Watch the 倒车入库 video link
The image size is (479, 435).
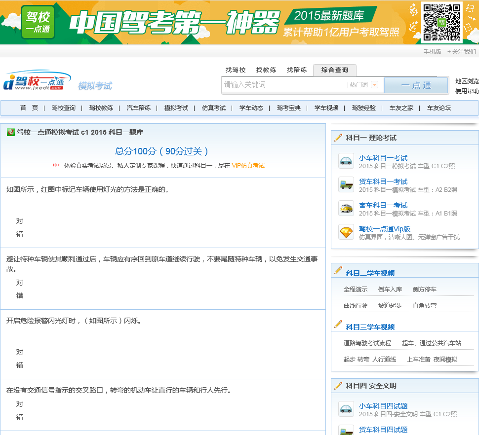390,289
